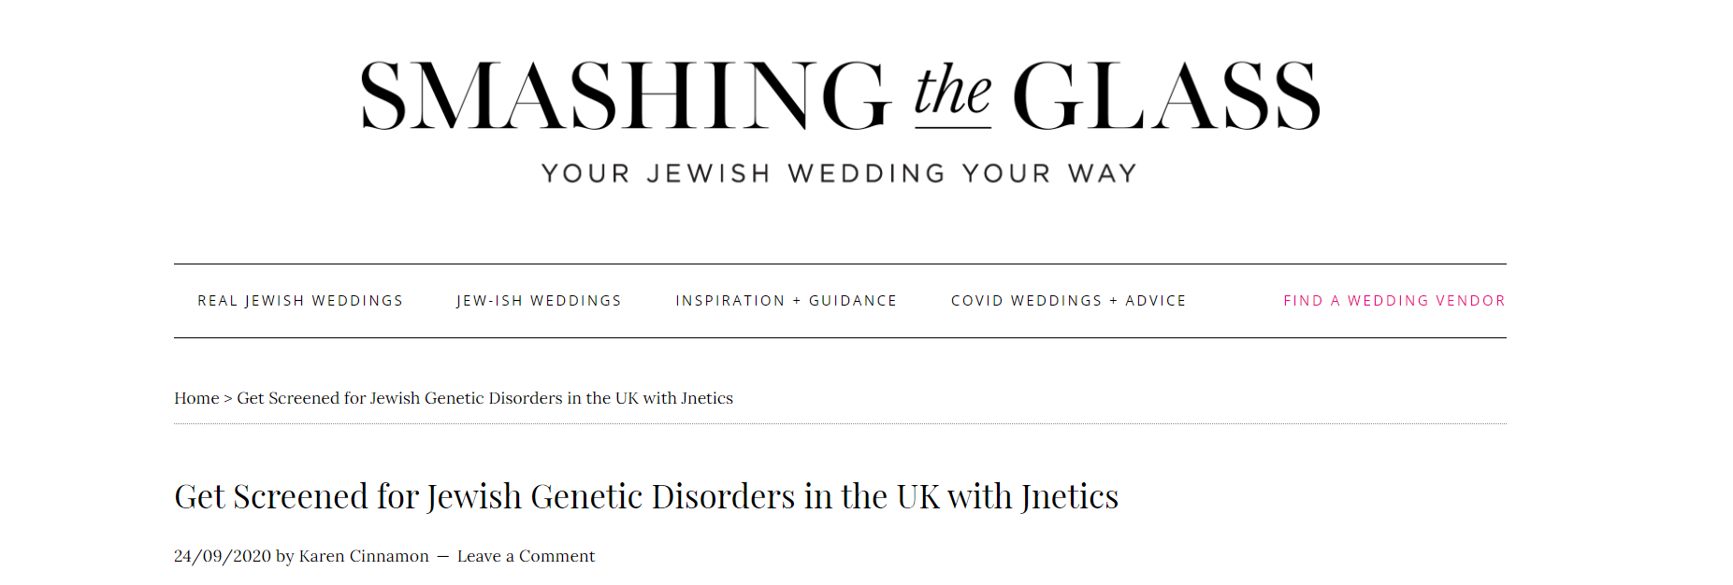Open the Karen Cinnamon author page
The width and height of the screenshot is (1733, 585).
click(x=364, y=556)
